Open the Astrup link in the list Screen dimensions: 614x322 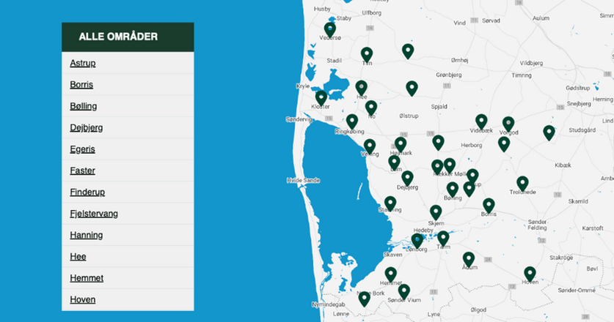83,64
